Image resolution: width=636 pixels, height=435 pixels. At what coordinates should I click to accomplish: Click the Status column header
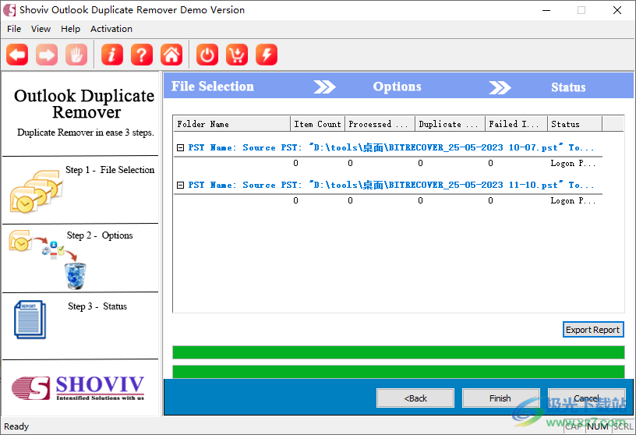click(x=574, y=124)
